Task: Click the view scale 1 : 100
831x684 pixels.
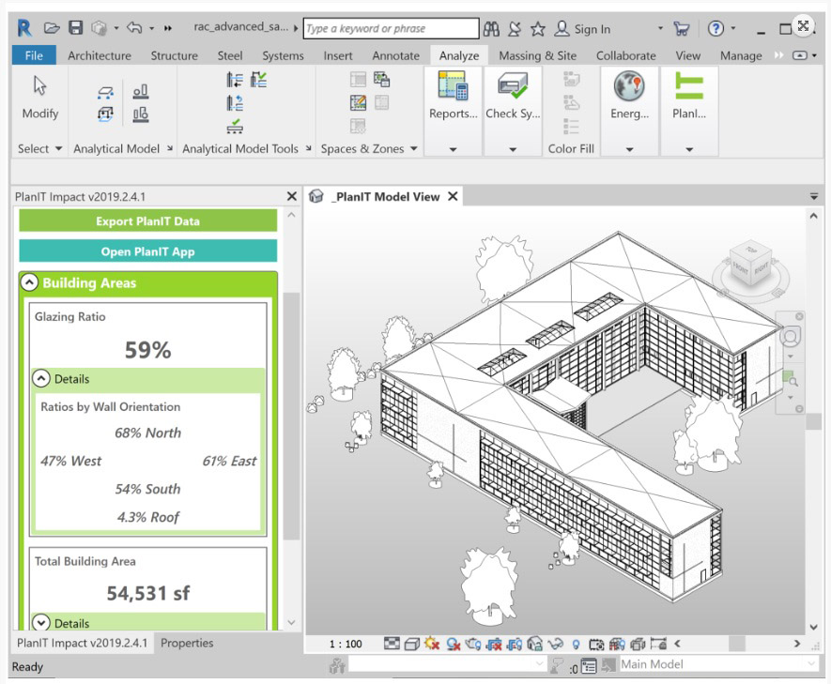Action: click(346, 644)
